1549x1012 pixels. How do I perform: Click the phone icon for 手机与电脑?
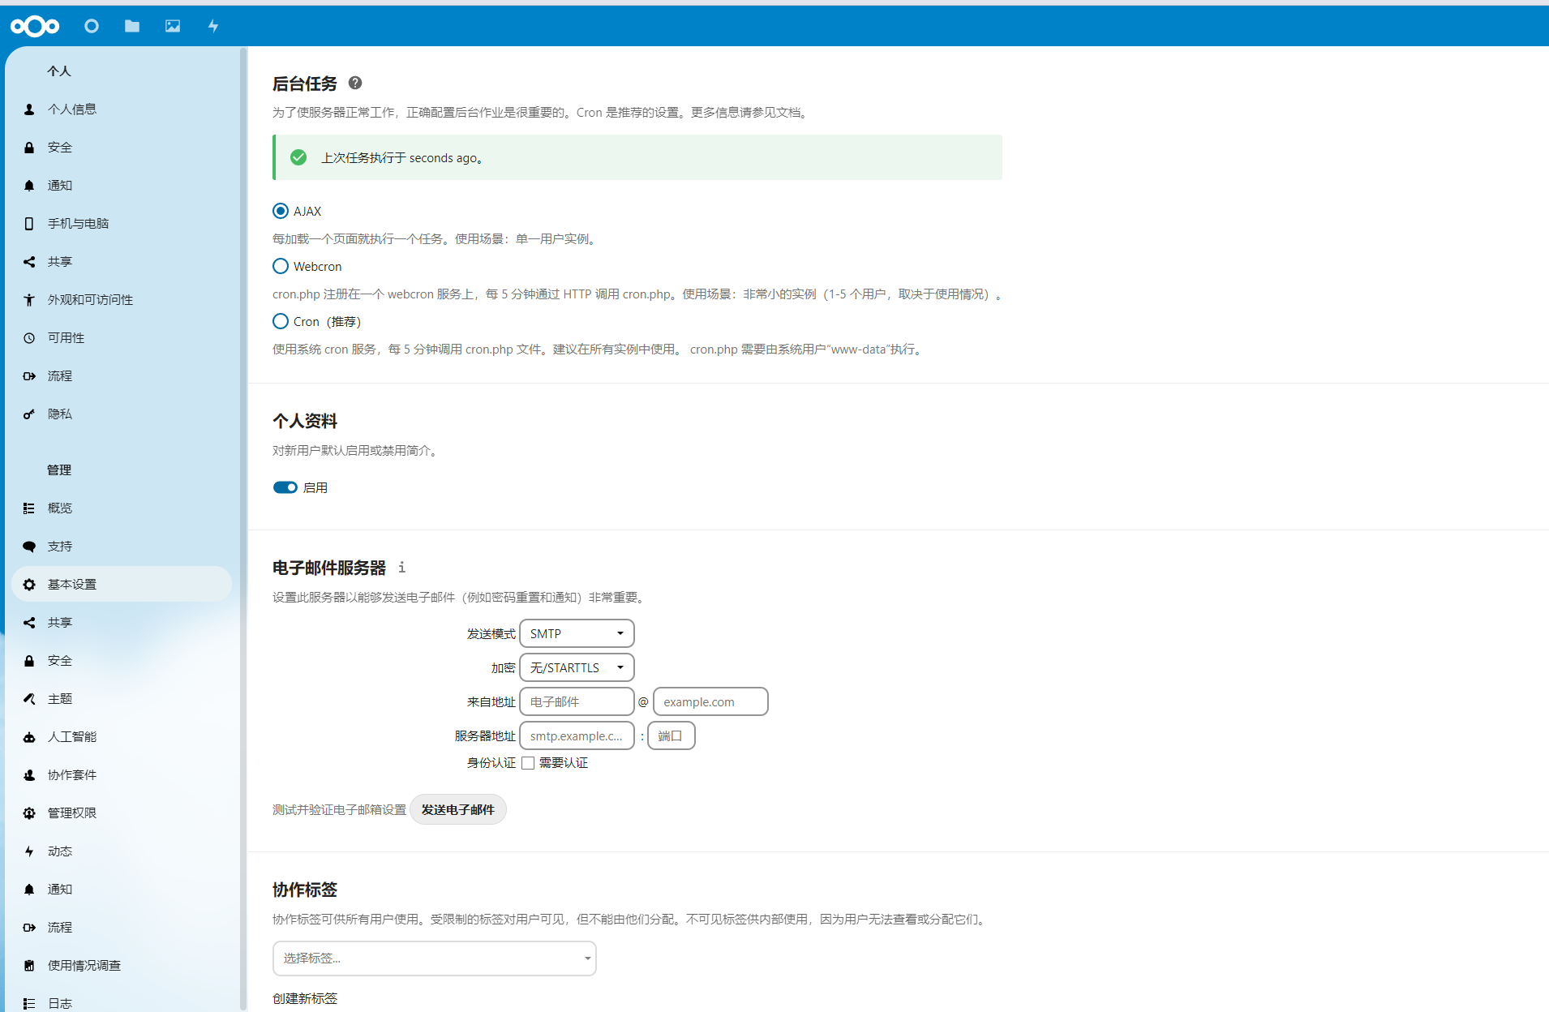(29, 224)
